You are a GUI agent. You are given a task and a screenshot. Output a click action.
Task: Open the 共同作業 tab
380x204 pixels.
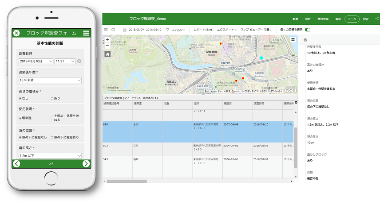(x=323, y=19)
